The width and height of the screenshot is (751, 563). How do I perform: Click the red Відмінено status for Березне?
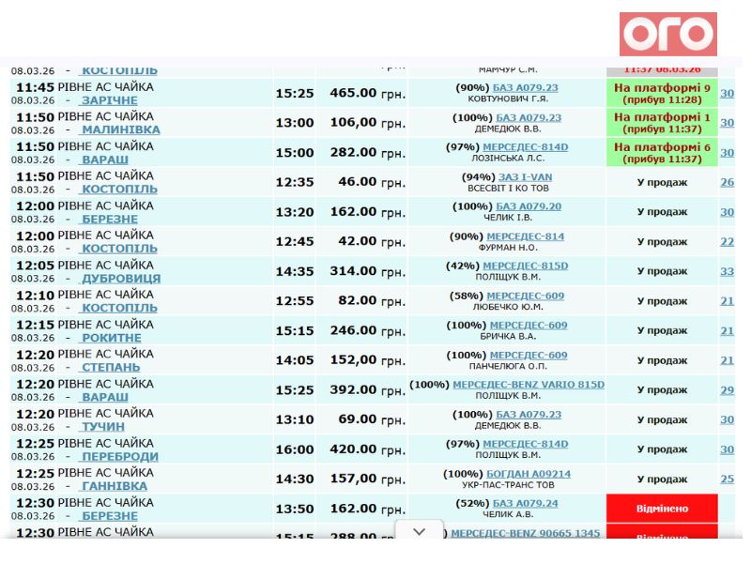click(x=662, y=509)
